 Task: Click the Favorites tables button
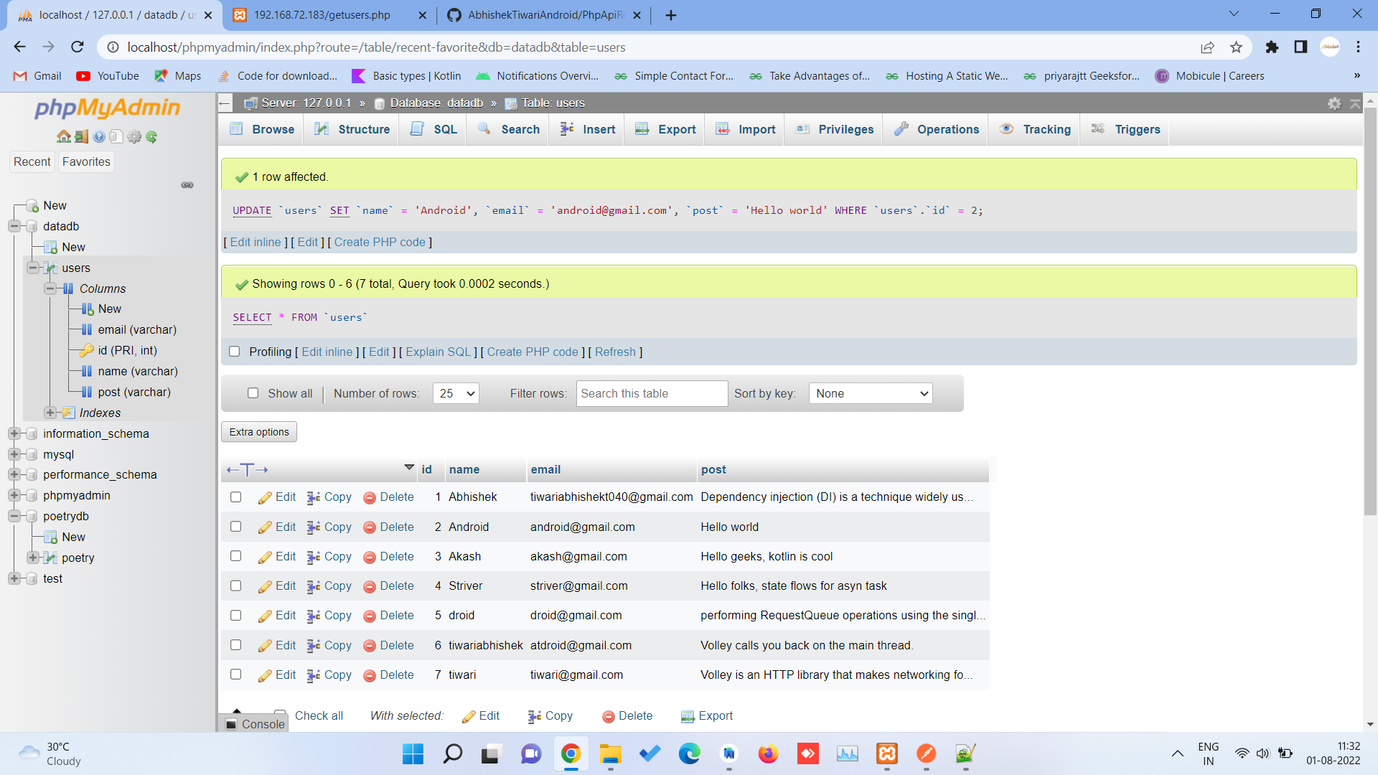(x=86, y=162)
